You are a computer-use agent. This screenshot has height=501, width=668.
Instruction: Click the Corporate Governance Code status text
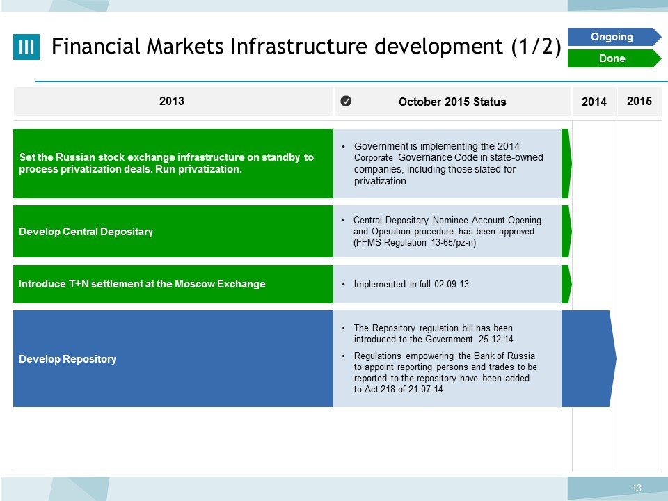coord(448,163)
